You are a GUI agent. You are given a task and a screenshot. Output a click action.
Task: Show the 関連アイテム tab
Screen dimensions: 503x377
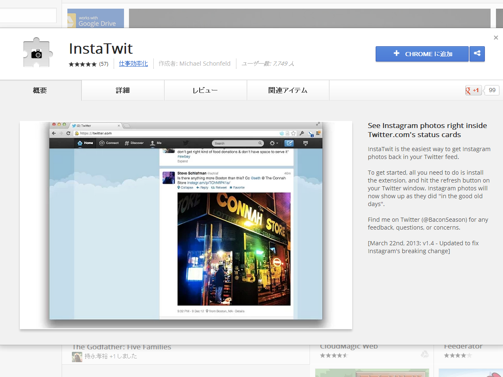[x=288, y=90]
